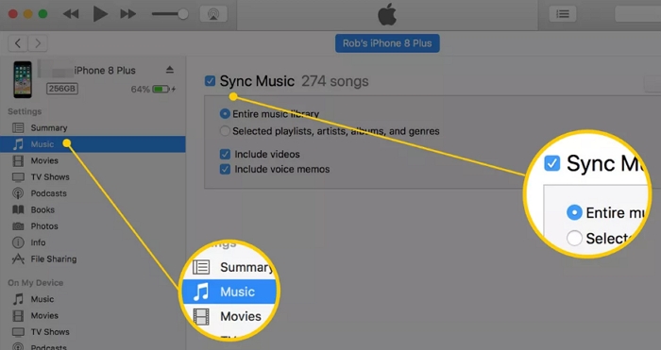Click the Apple logo in the display
661x350 pixels.
click(x=387, y=15)
